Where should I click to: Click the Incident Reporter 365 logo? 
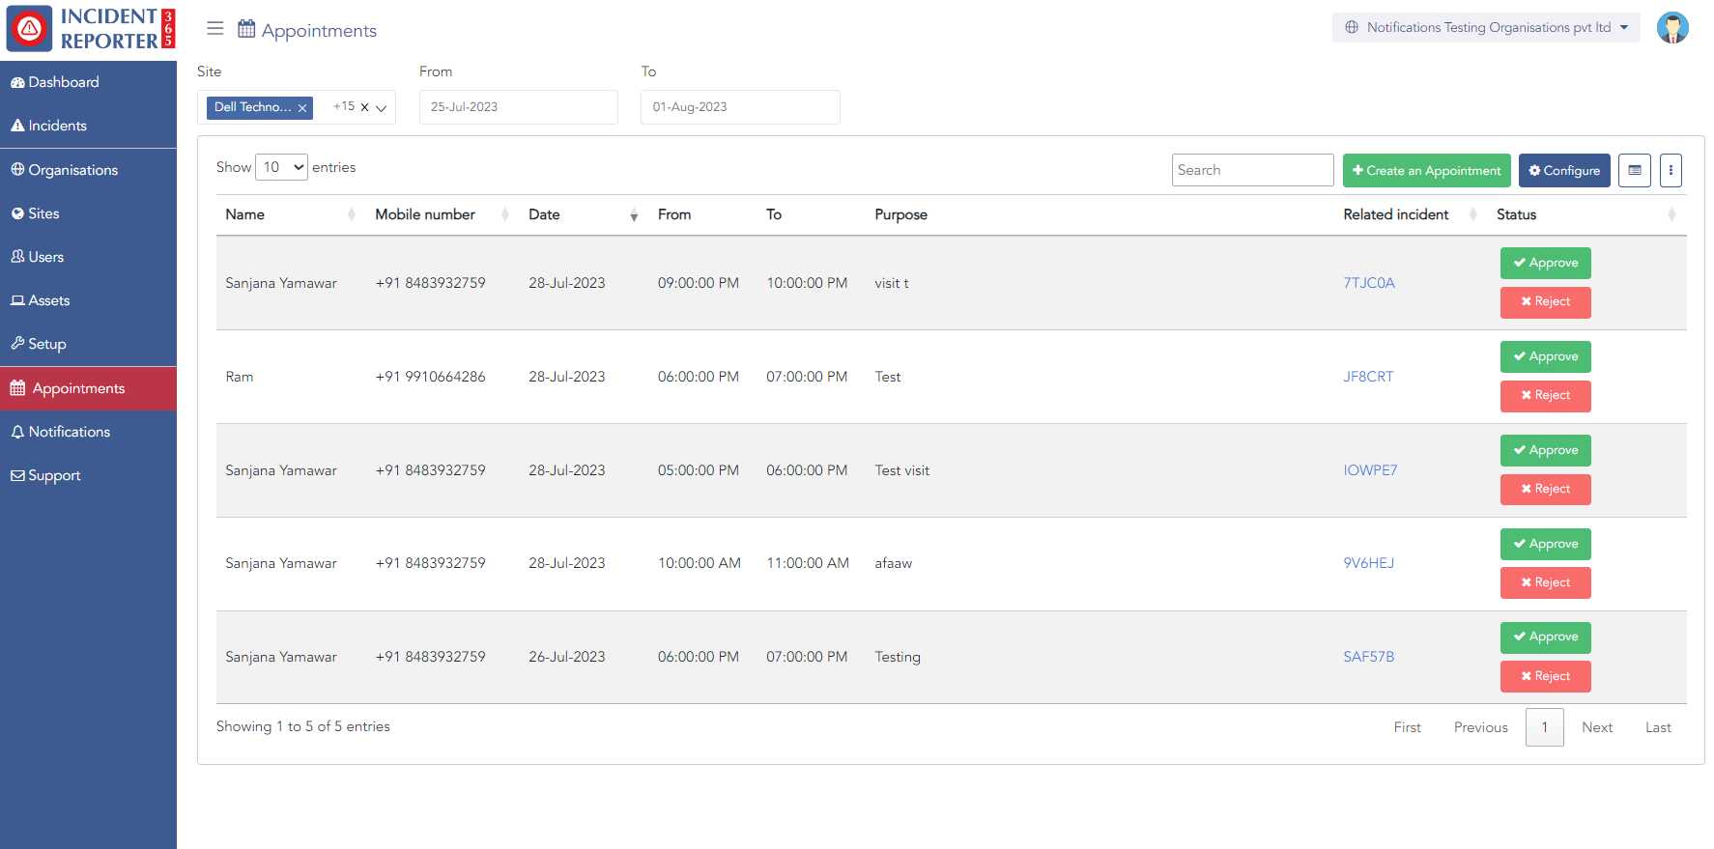tap(89, 29)
